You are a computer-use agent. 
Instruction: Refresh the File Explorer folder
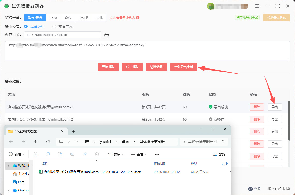tap(48, 142)
